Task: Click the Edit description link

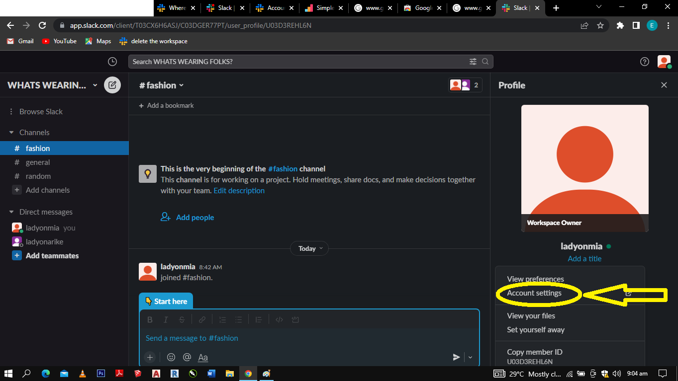Action: pos(239,191)
